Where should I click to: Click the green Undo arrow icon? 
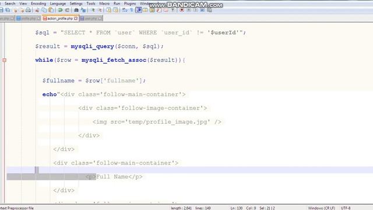coord(60,10)
